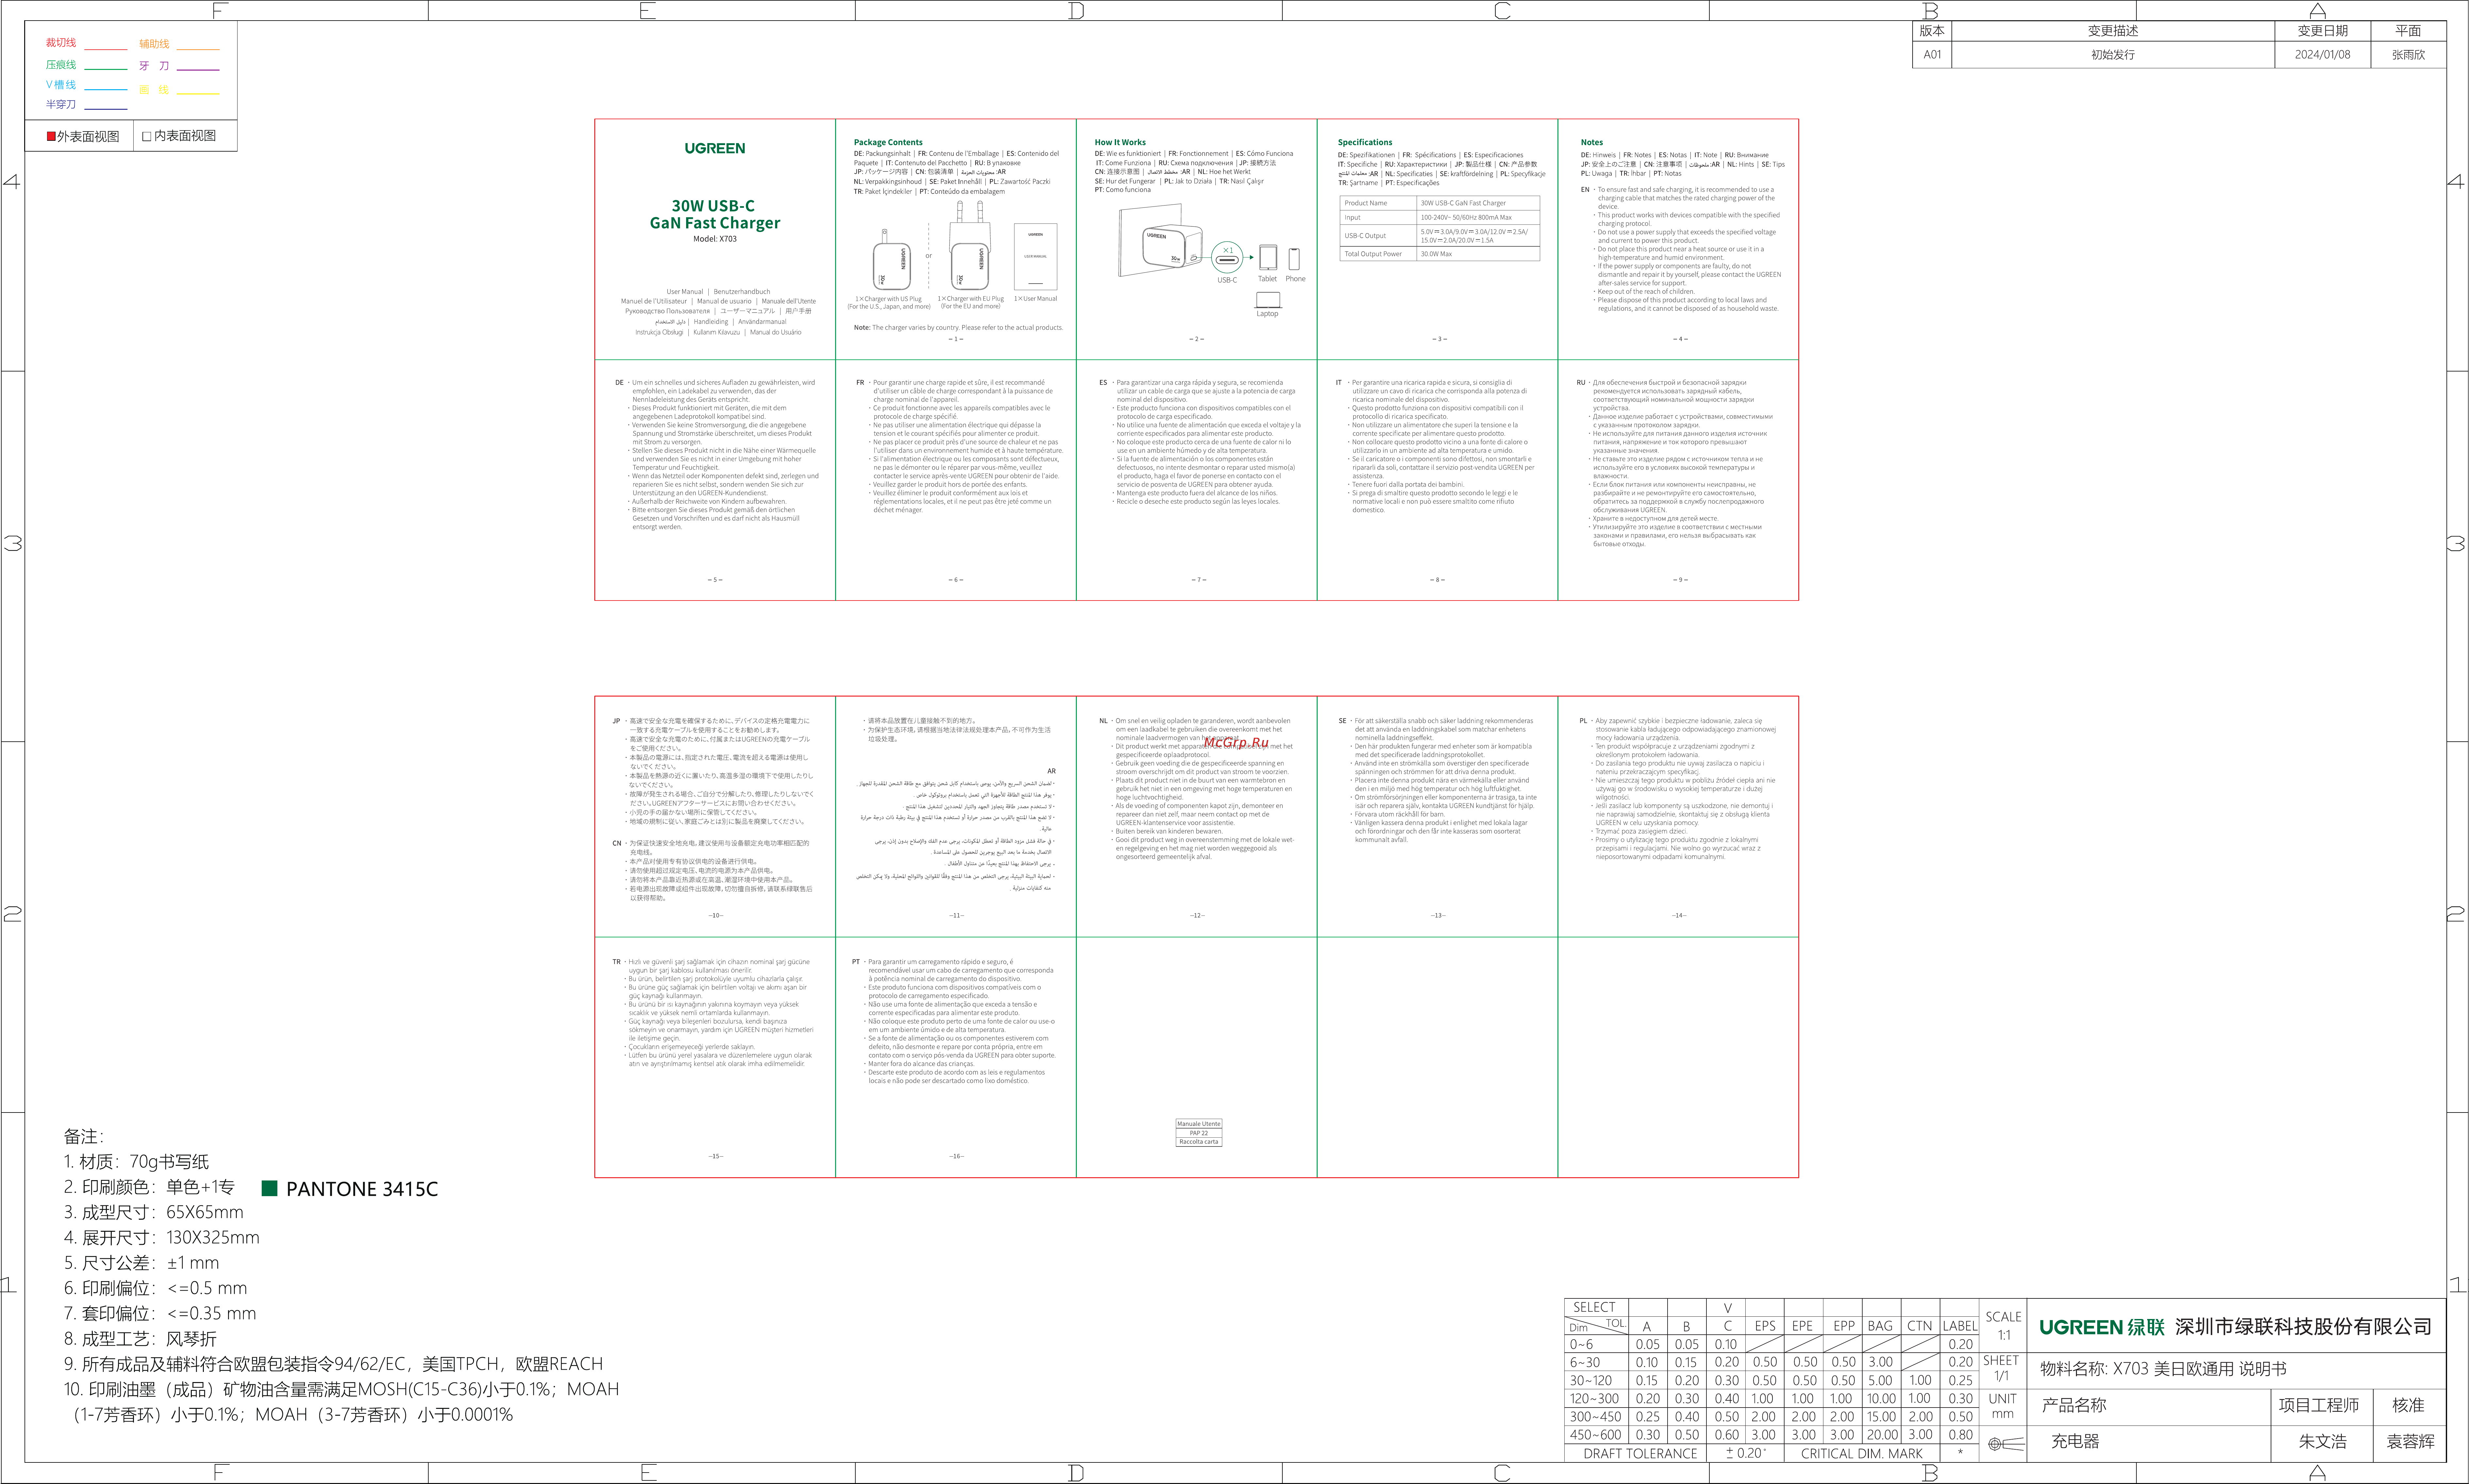Select the note 成型尺寸:65X65mm
The width and height of the screenshot is (2469, 1484).
[x=154, y=1212]
